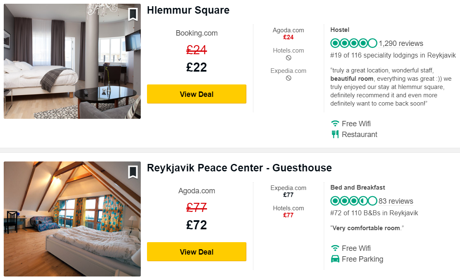The width and height of the screenshot is (460, 279).
Task: Save Reykjavik Peace Center with bookmark icon
Action: (132, 172)
